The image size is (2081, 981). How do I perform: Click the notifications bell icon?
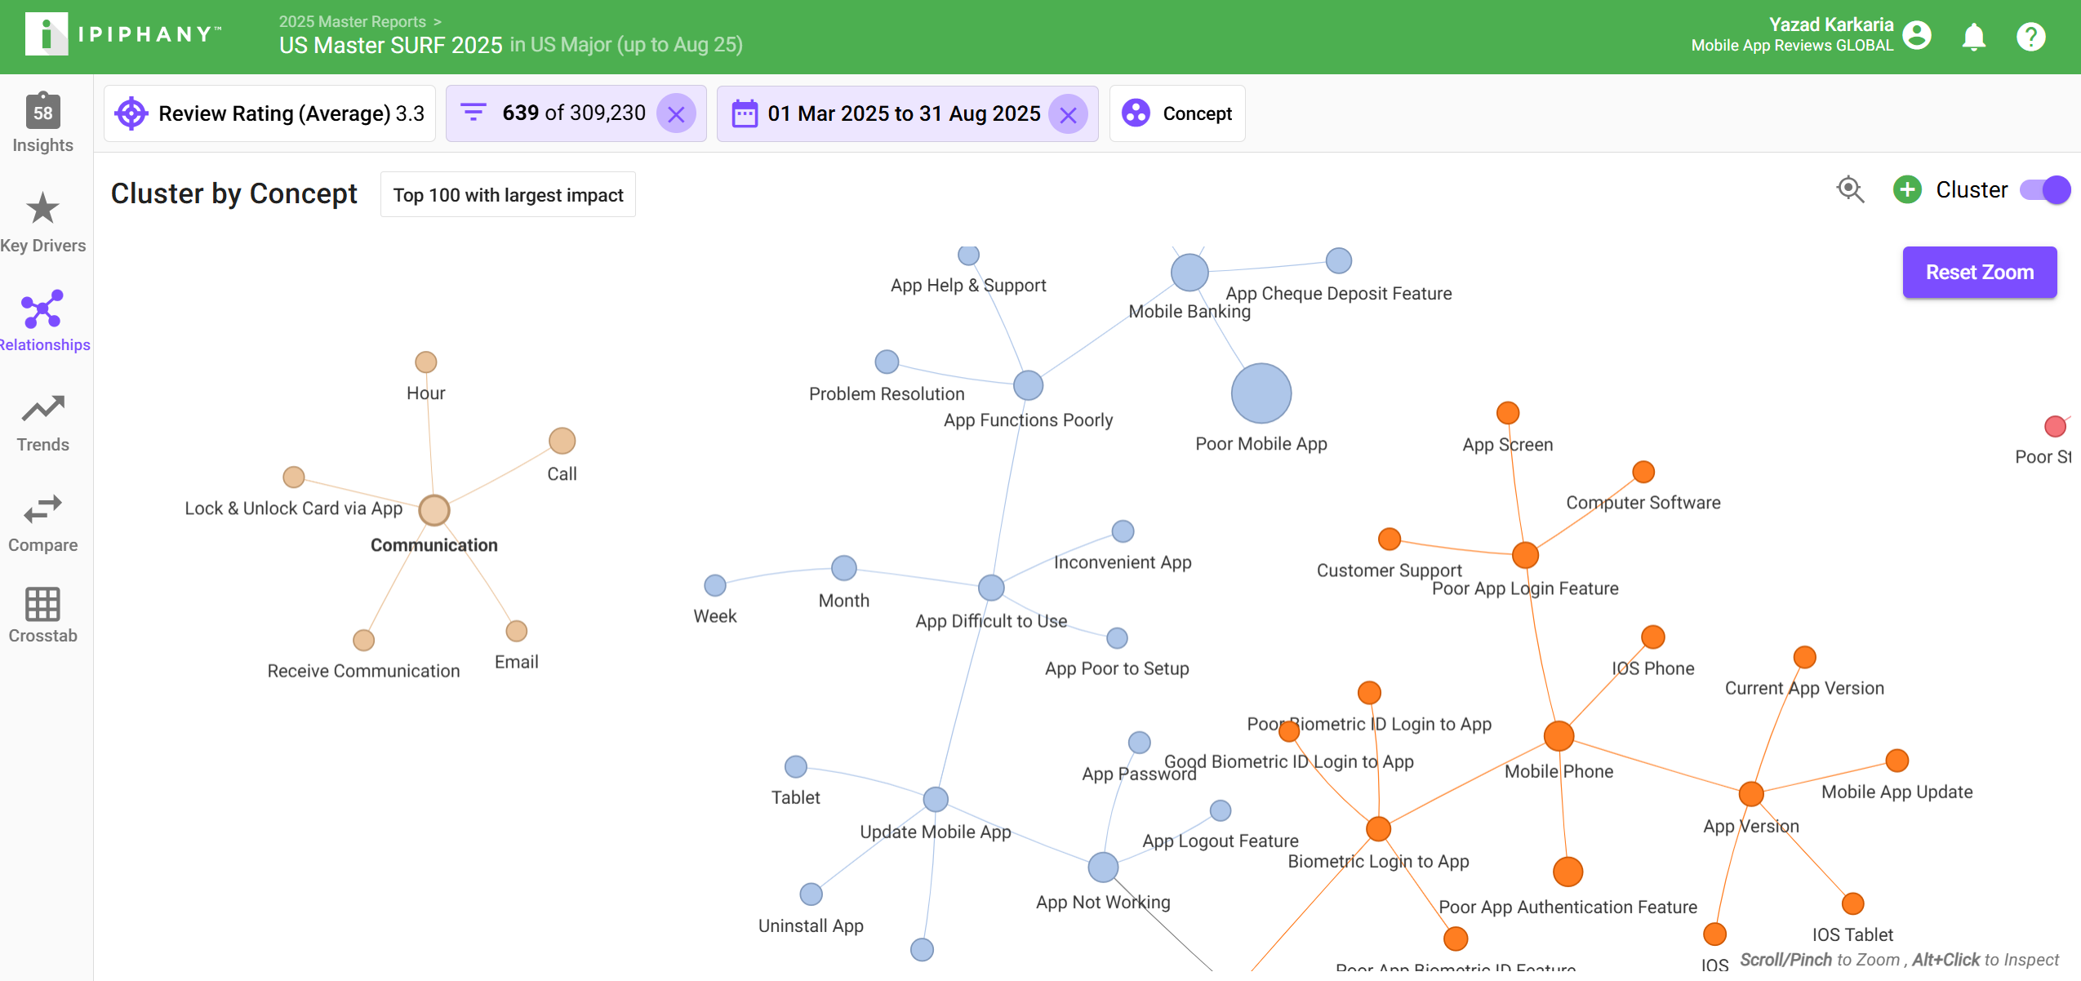click(1973, 37)
